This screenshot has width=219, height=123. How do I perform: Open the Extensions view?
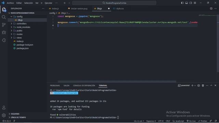coord(4,40)
